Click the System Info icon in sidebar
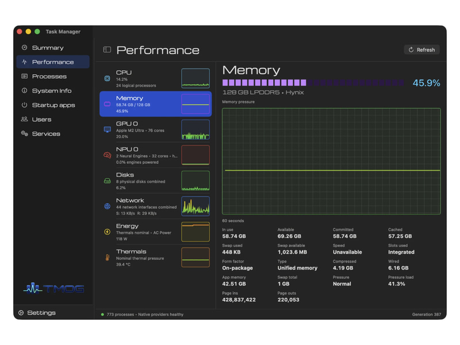 24,91
